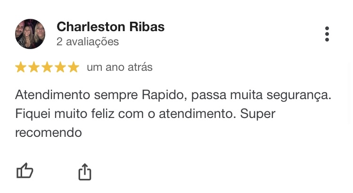353x193 pixels.
Task: Open the three-dot more options menu
Action: click(327, 34)
